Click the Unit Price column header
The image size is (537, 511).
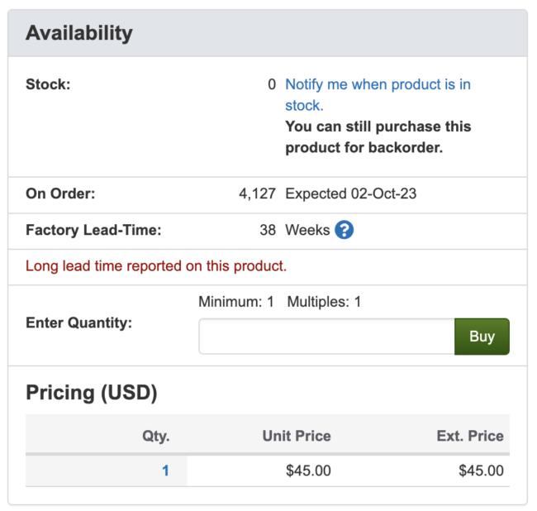297,436
